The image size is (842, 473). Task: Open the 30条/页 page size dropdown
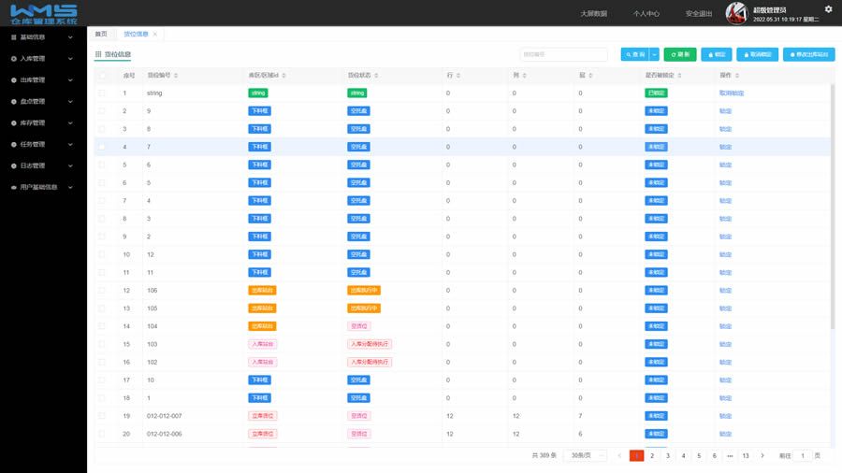pyautogui.click(x=586, y=455)
